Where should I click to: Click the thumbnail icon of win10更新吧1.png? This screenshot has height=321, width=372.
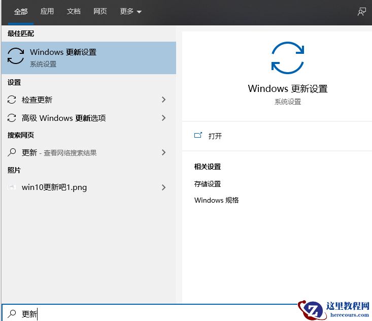pos(12,187)
